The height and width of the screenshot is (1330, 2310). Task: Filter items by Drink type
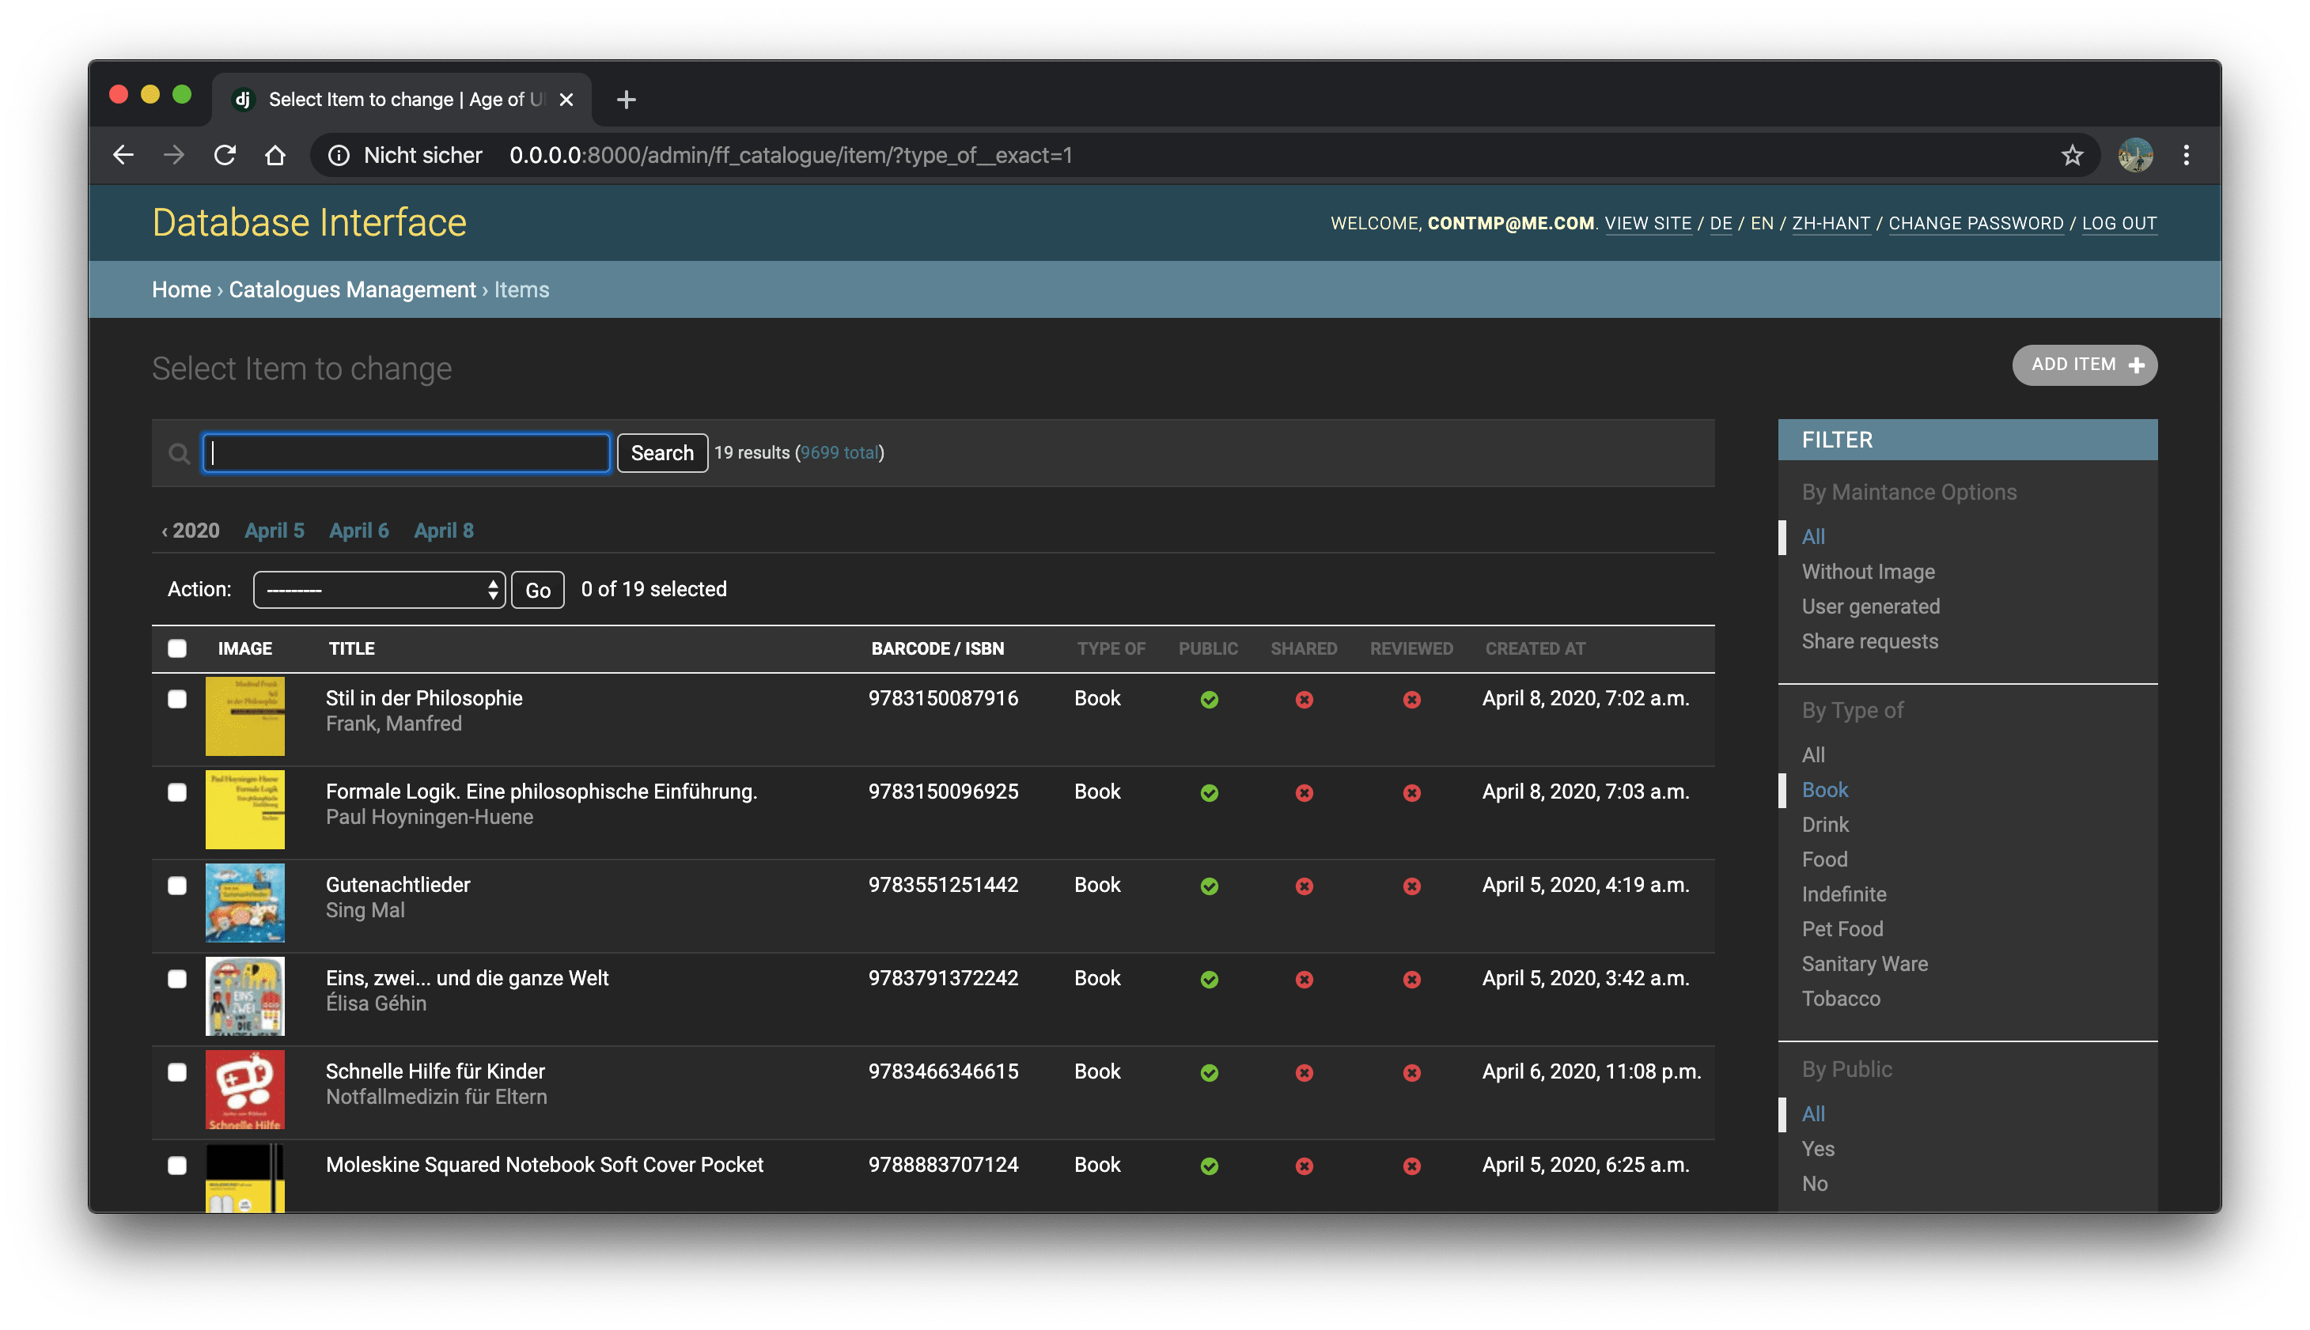[1825, 825]
